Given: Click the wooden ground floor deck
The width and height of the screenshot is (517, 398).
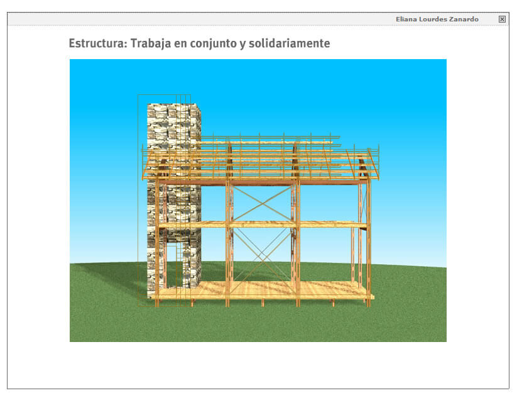Looking at the screenshot, I should tap(264, 292).
